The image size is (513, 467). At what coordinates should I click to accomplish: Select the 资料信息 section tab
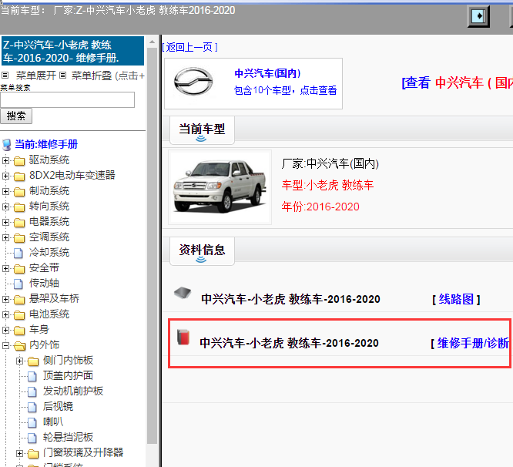202,251
